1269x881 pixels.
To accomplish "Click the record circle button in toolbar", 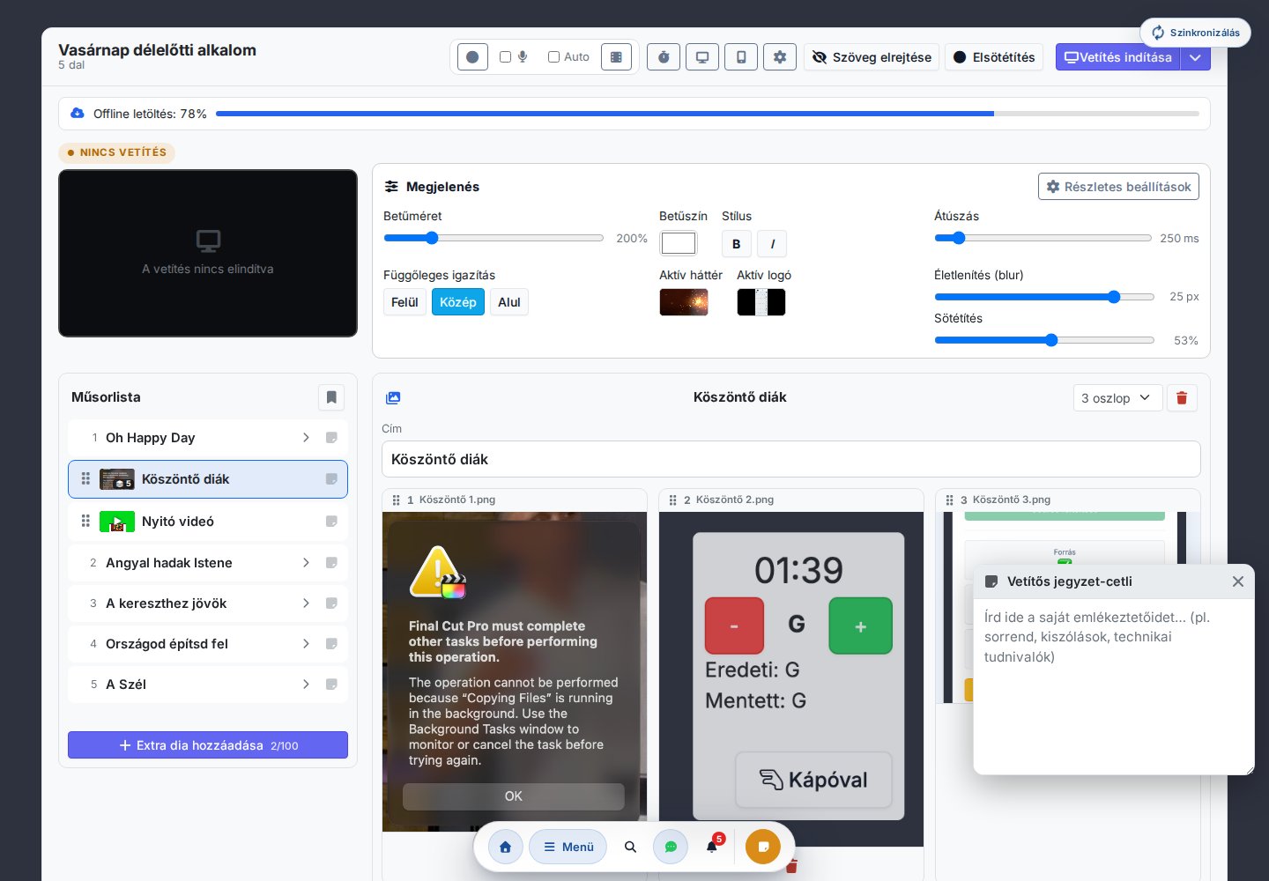I will (472, 57).
